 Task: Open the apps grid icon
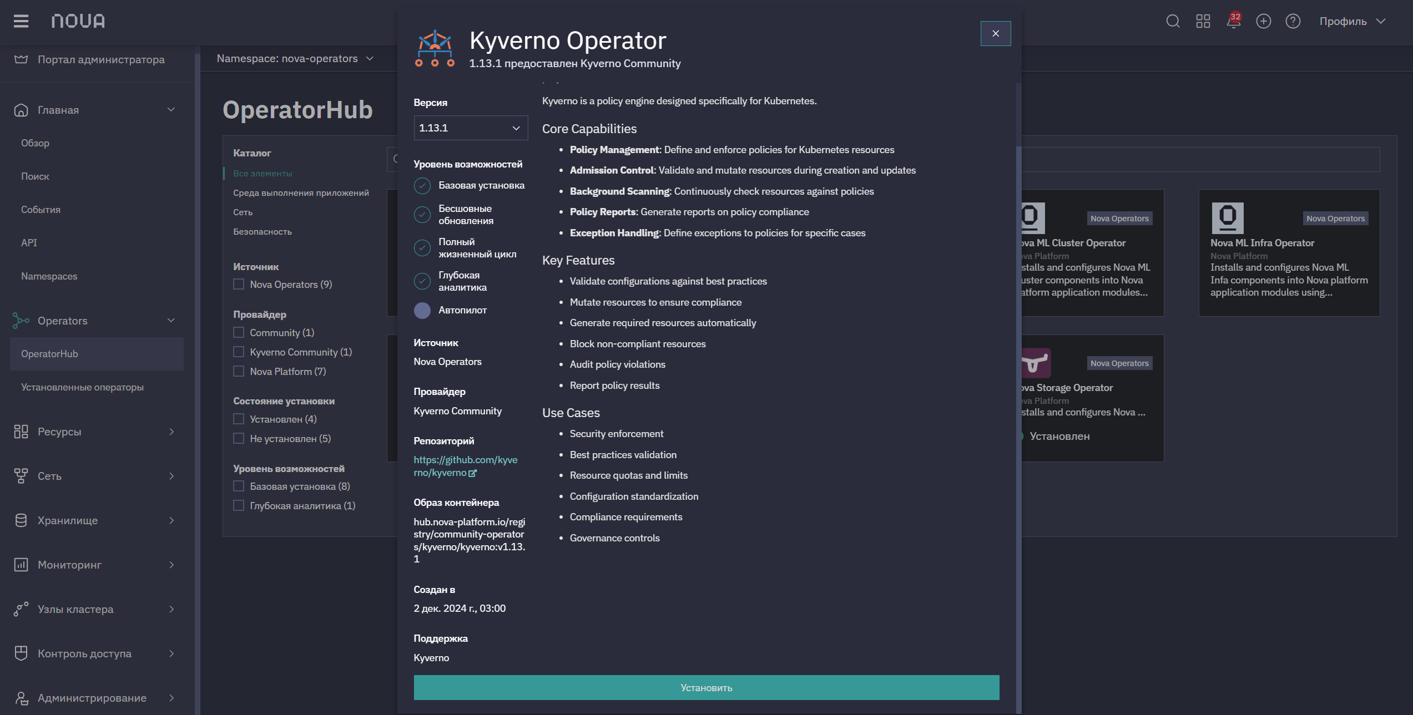pyautogui.click(x=1203, y=21)
